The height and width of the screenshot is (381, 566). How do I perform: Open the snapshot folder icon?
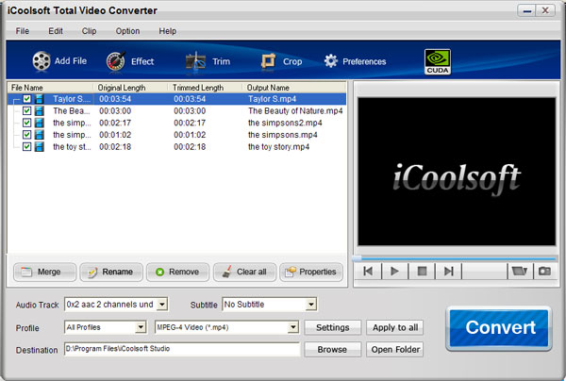click(x=520, y=271)
